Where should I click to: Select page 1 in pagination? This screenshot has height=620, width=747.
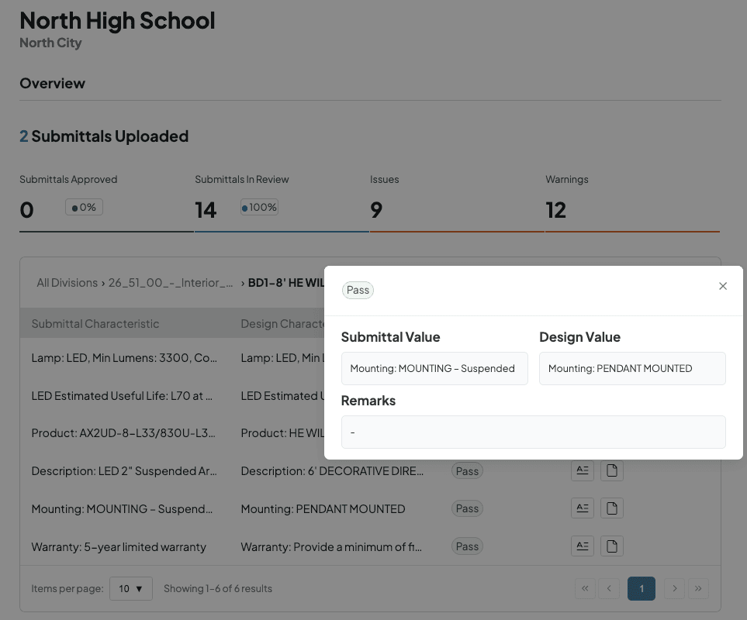click(x=642, y=588)
